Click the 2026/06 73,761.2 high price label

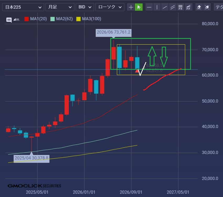coord(113,32)
